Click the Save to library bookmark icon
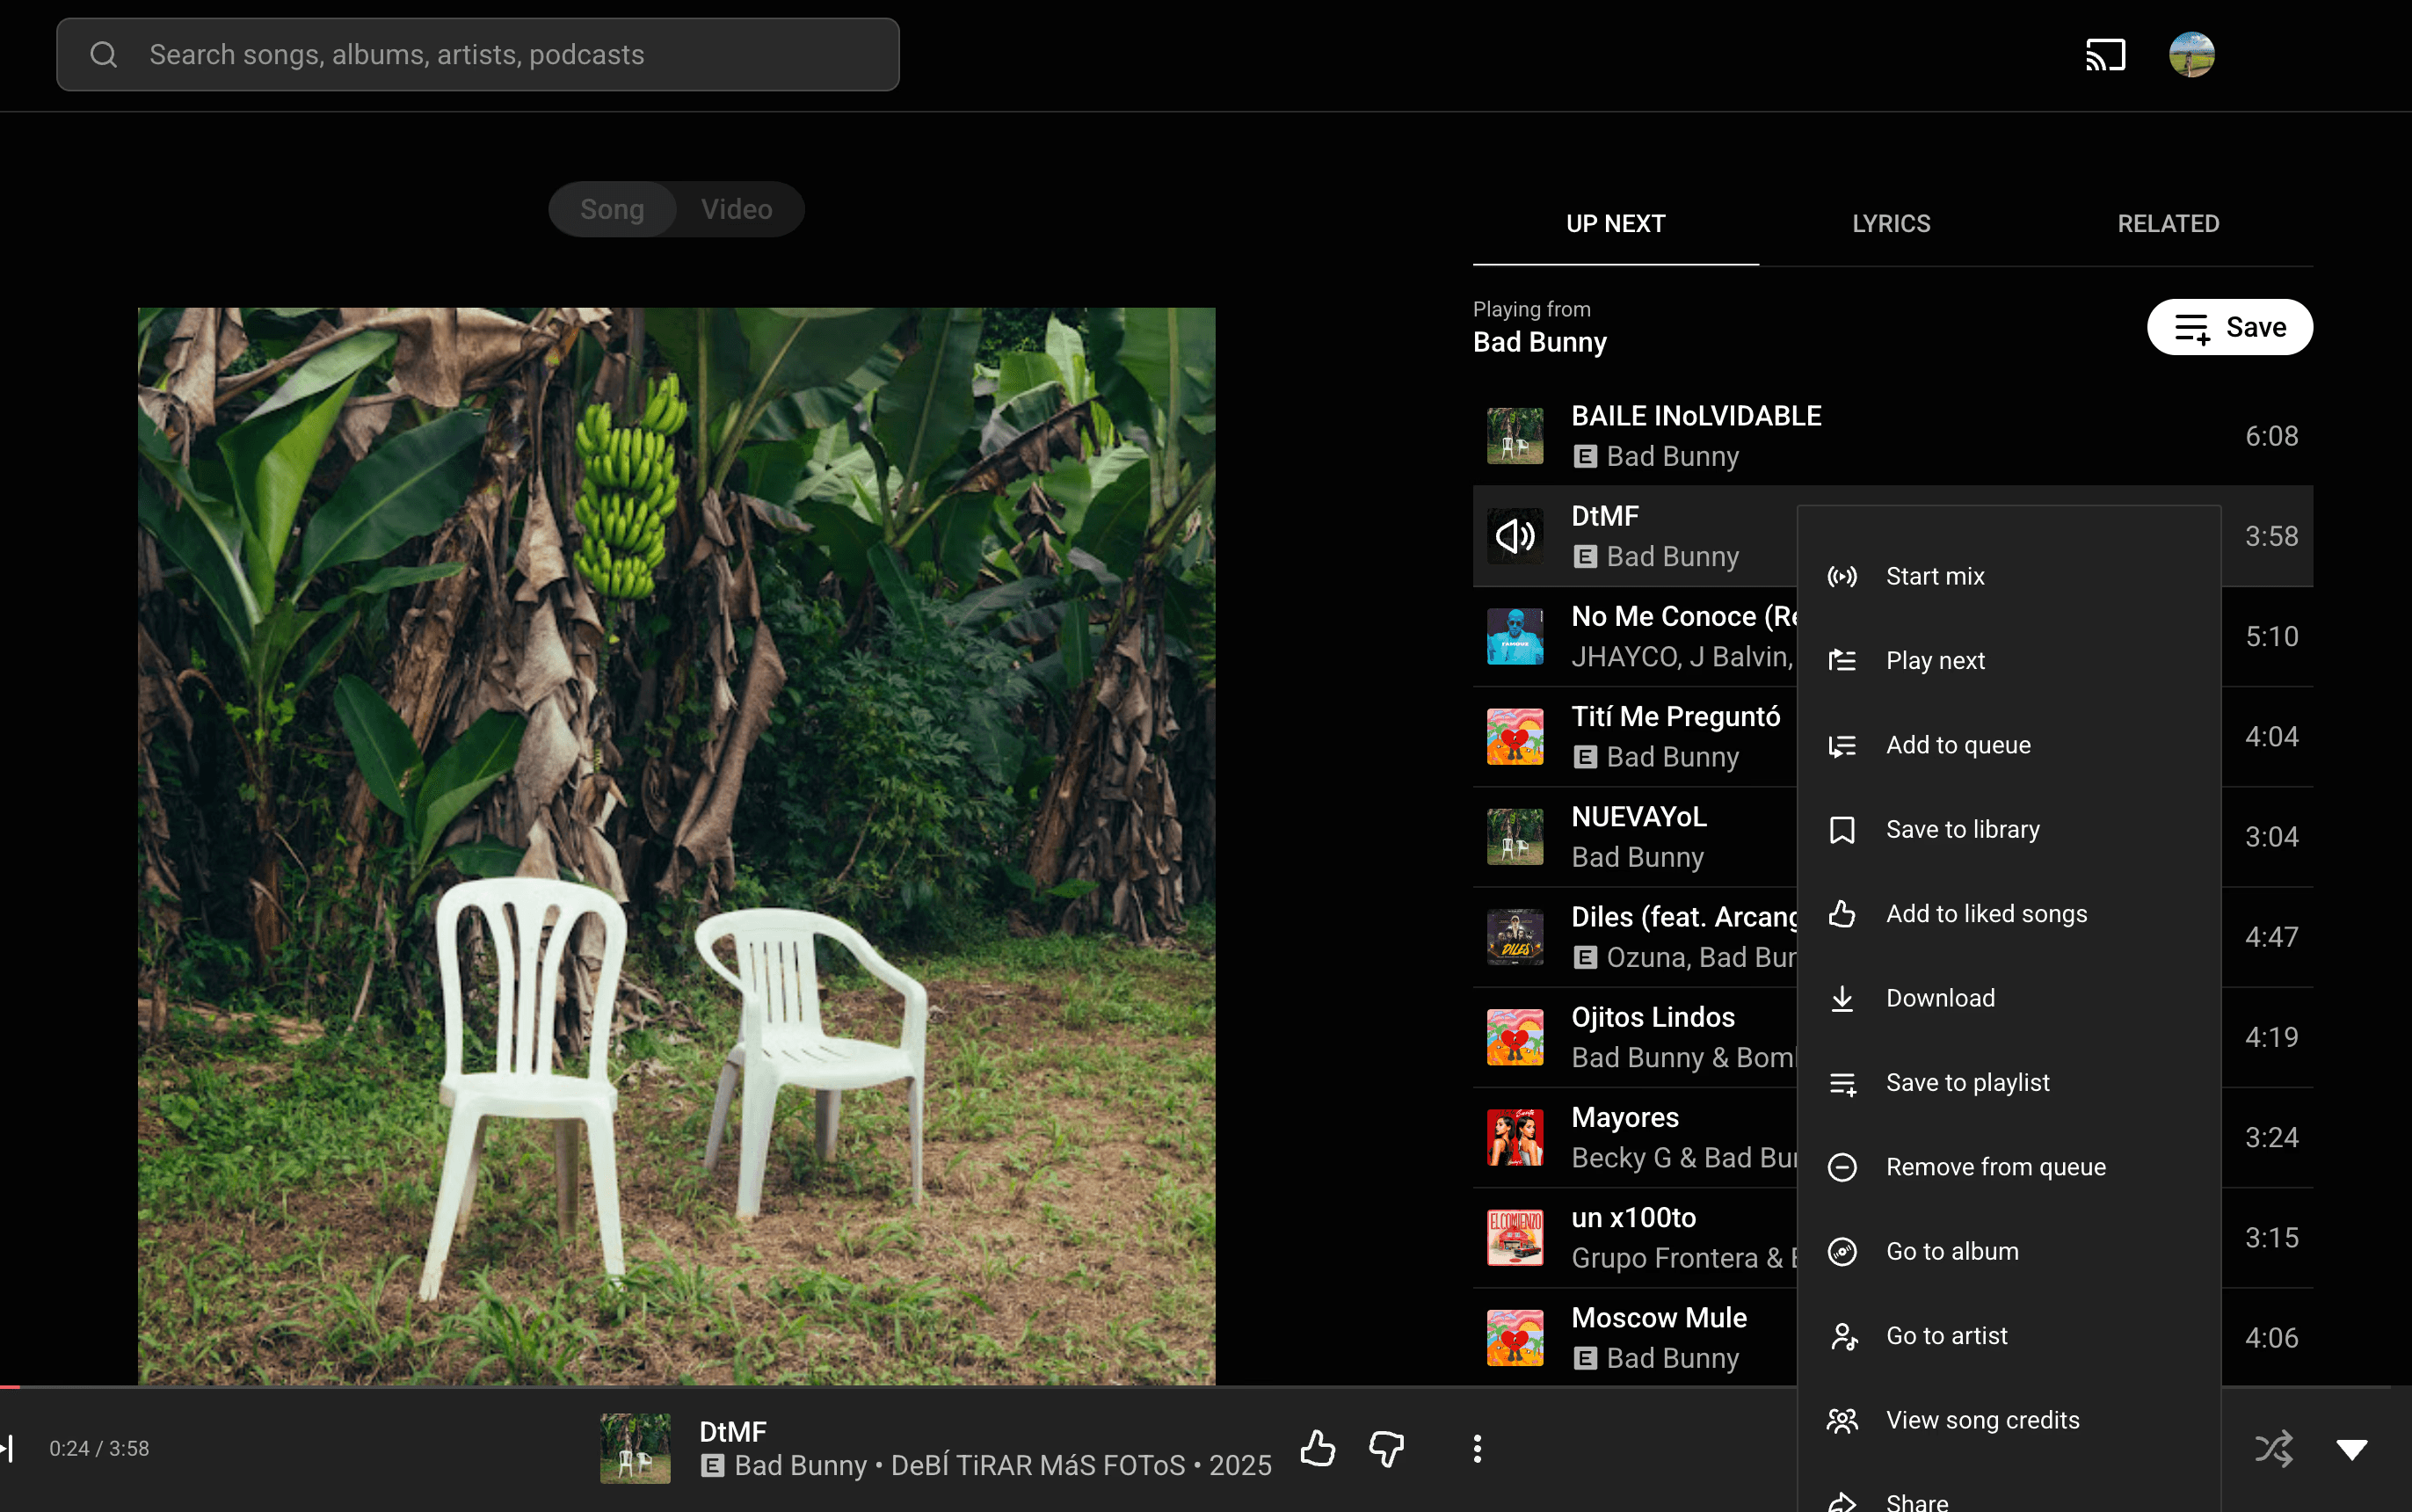2412x1512 pixels. click(1842, 829)
